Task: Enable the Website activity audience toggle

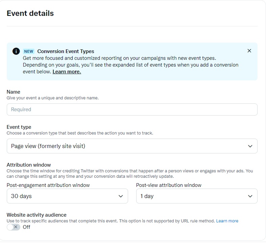Action: [14, 227]
